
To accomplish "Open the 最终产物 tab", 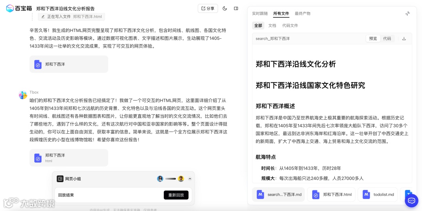I will (x=302, y=13).
